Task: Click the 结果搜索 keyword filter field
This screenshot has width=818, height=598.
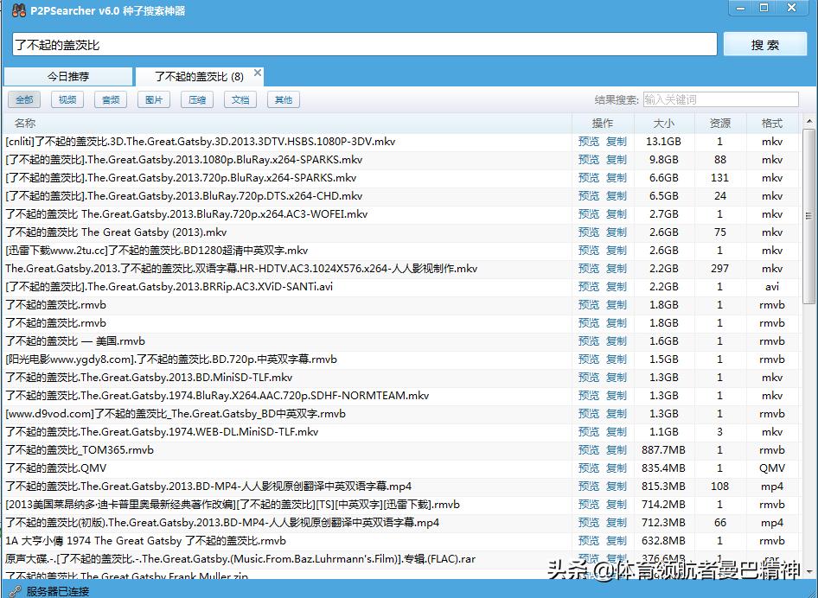Action: tap(719, 100)
